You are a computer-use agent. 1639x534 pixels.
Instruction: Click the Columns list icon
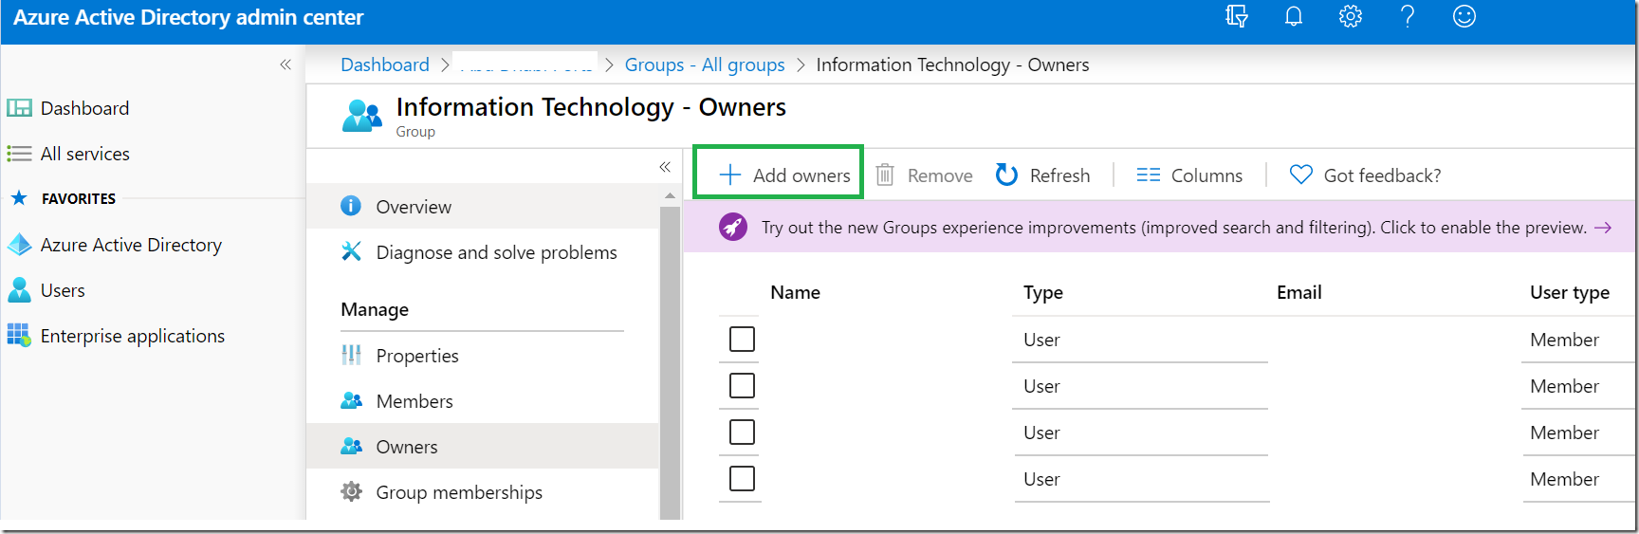[x=1149, y=175]
